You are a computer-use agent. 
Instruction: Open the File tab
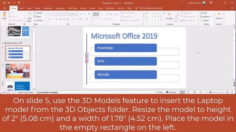click(x=5, y=8)
